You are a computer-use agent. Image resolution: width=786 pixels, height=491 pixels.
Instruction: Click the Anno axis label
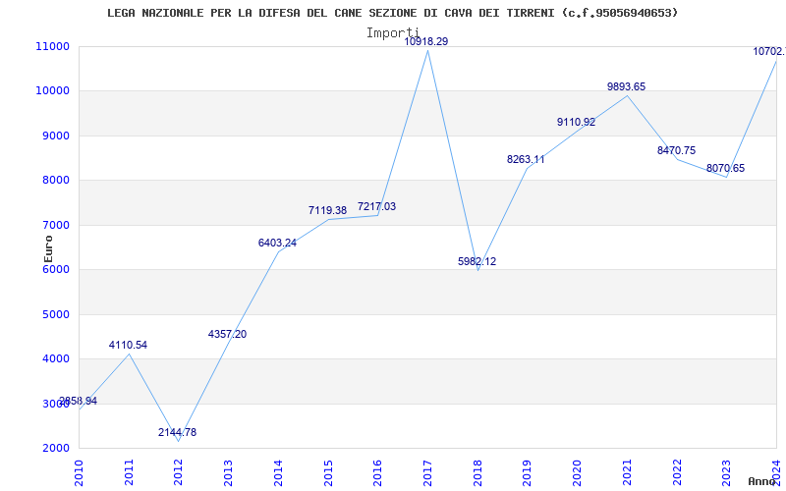[x=762, y=481]
